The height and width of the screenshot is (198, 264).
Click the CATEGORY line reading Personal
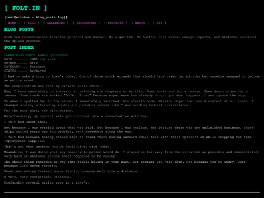[25, 66]
